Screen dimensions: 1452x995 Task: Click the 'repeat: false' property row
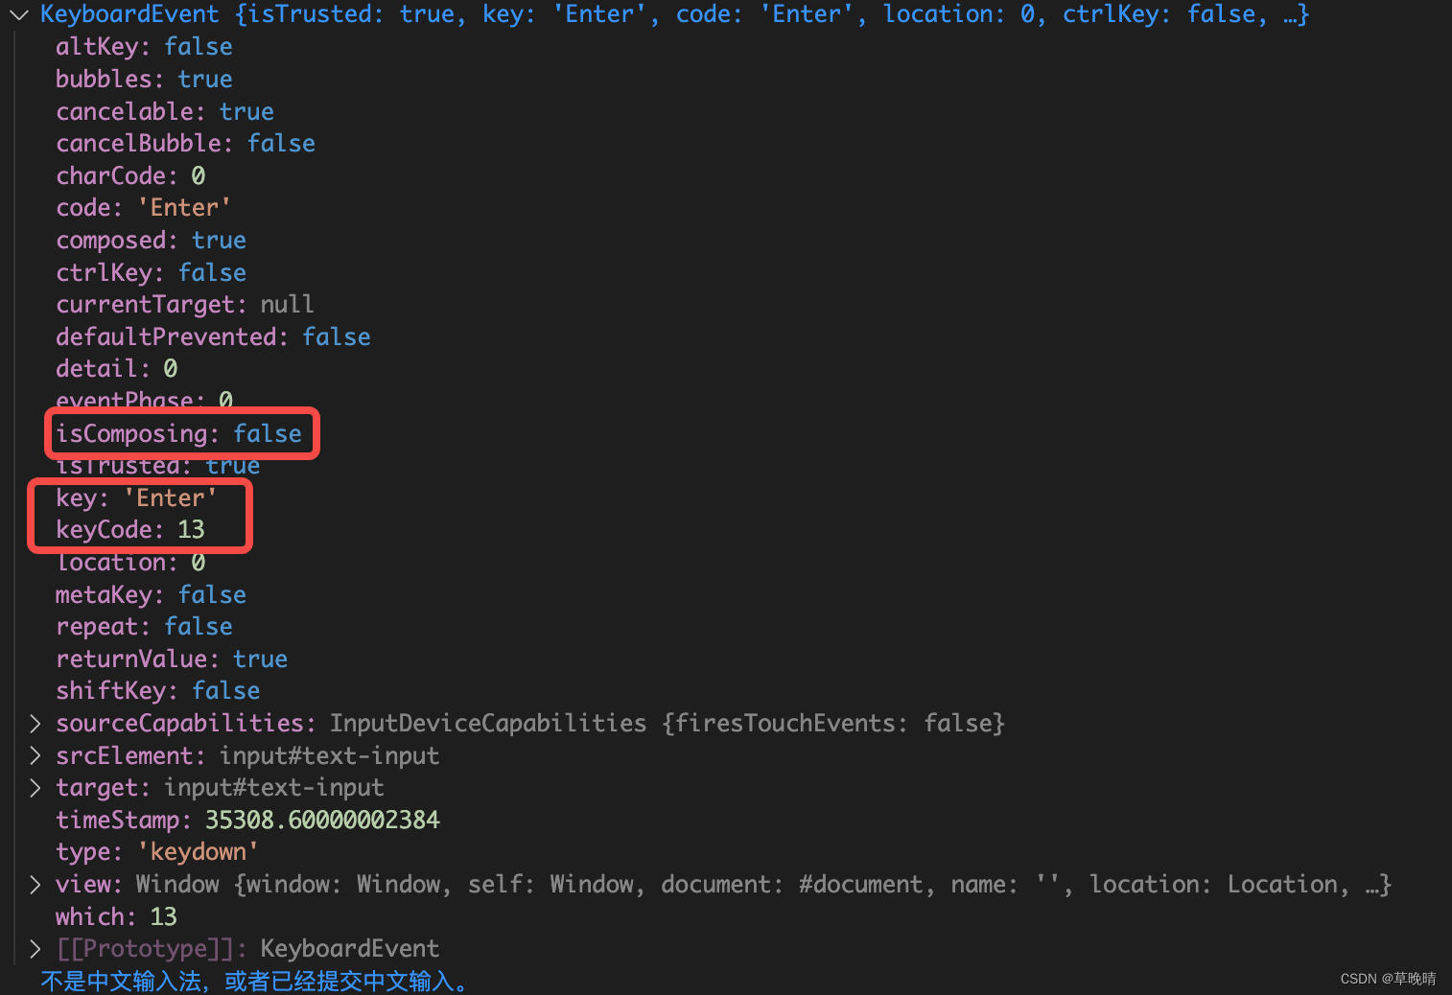click(x=144, y=627)
